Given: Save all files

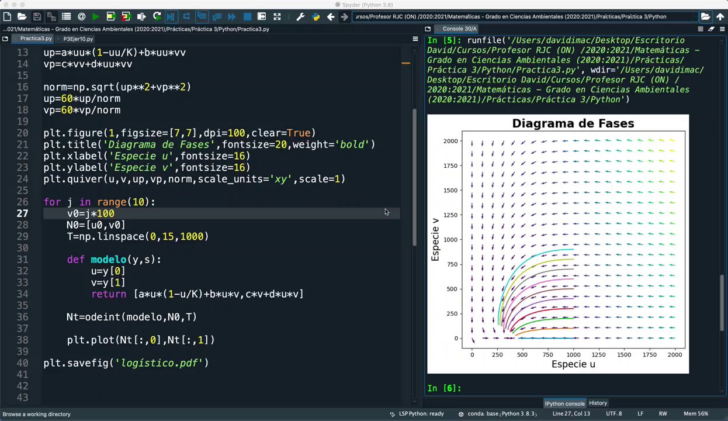Looking at the screenshot, I should [x=51, y=16].
